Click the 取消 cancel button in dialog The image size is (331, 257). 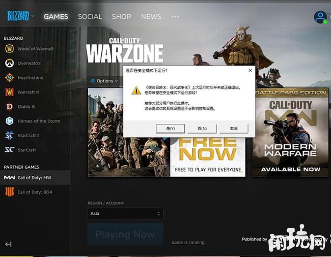click(234, 128)
